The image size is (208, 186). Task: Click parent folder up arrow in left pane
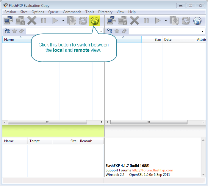[x=21, y=31]
